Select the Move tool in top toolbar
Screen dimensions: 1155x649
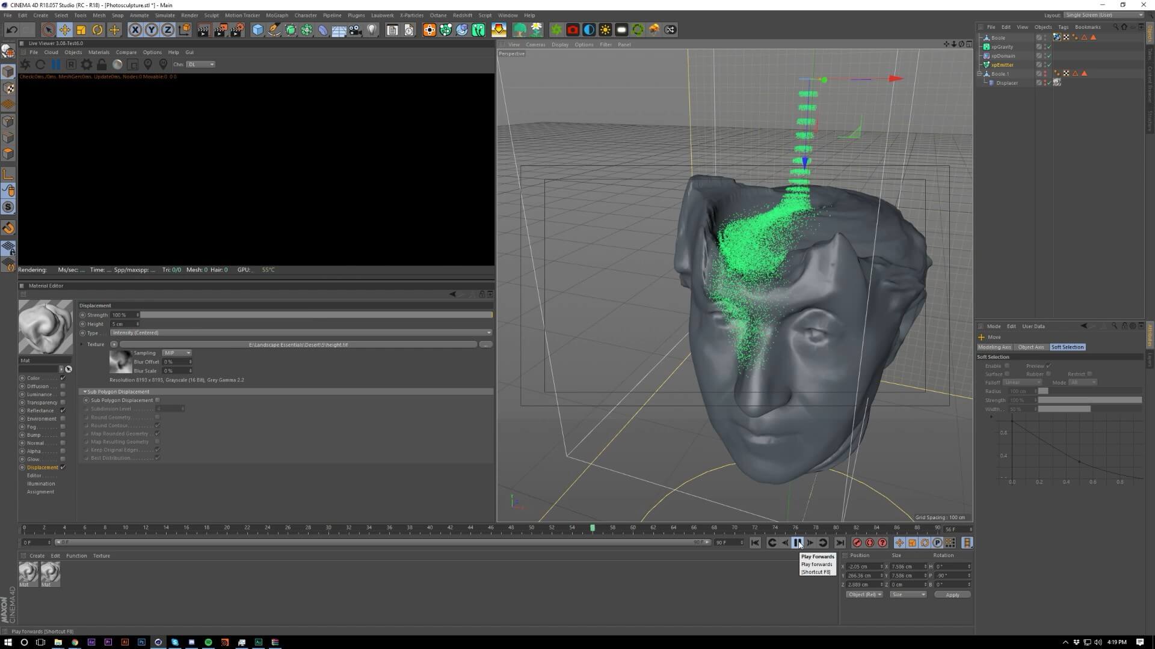pos(64,29)
